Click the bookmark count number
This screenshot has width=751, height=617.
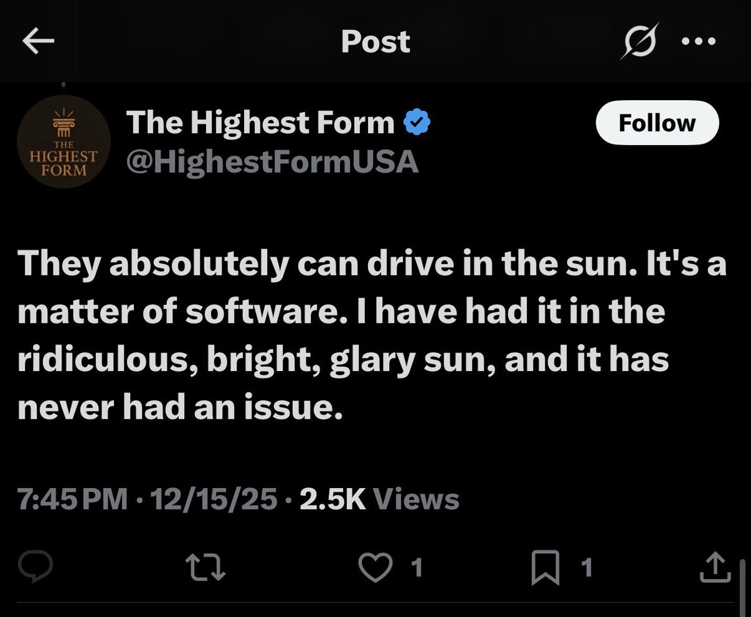pyautogui.click(x=586, y=568)
